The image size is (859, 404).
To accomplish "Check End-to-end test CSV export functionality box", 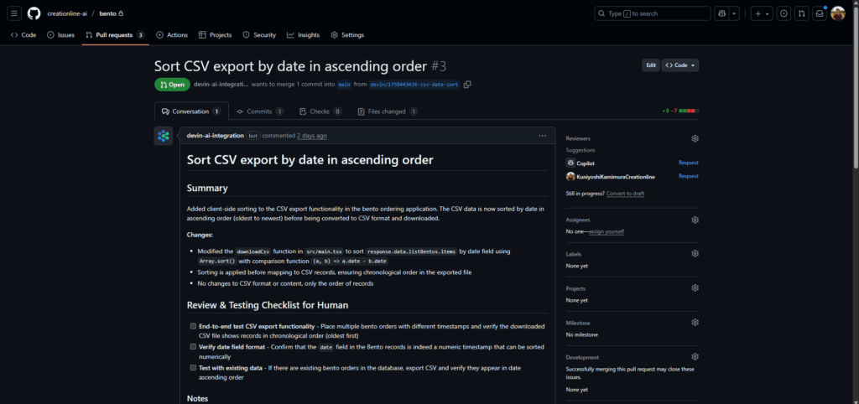I will (193, 326).
